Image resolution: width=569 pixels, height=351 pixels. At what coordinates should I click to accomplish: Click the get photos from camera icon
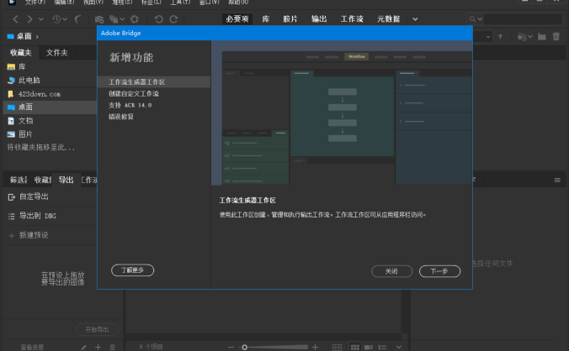[x=99, y=19]
